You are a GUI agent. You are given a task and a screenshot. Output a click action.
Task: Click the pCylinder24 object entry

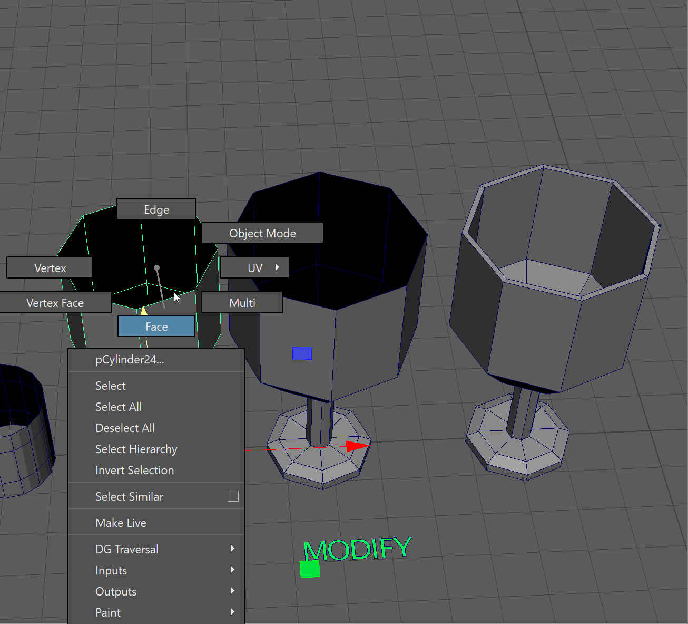(130, 360)
